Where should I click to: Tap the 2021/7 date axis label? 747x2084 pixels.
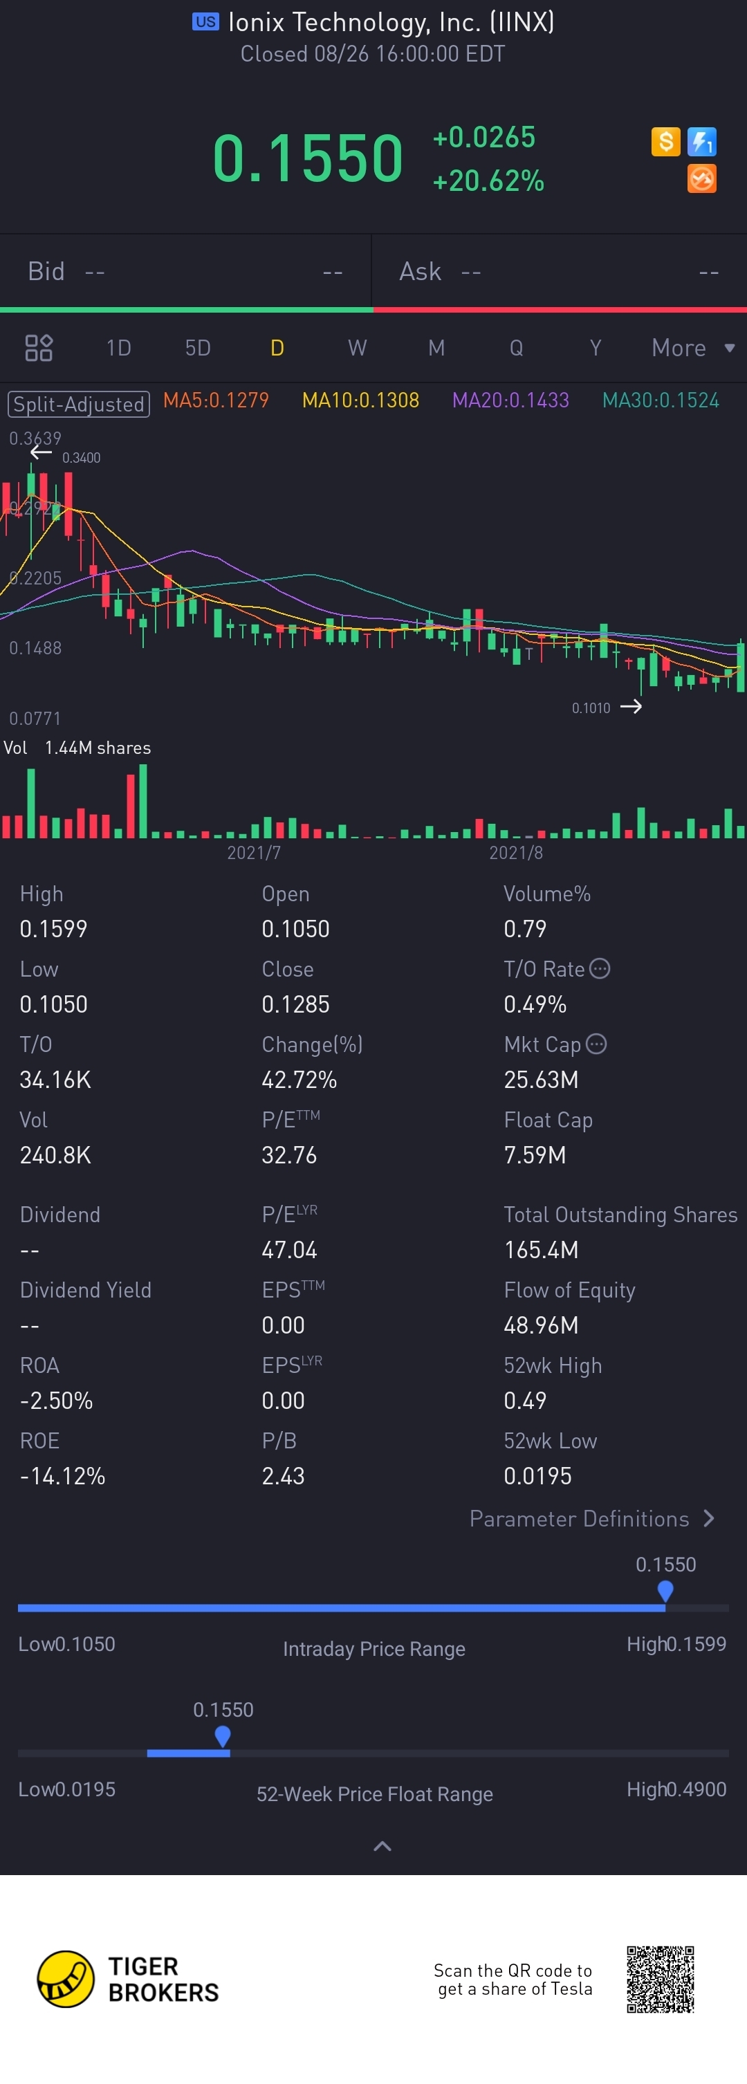tap(253, 853)
